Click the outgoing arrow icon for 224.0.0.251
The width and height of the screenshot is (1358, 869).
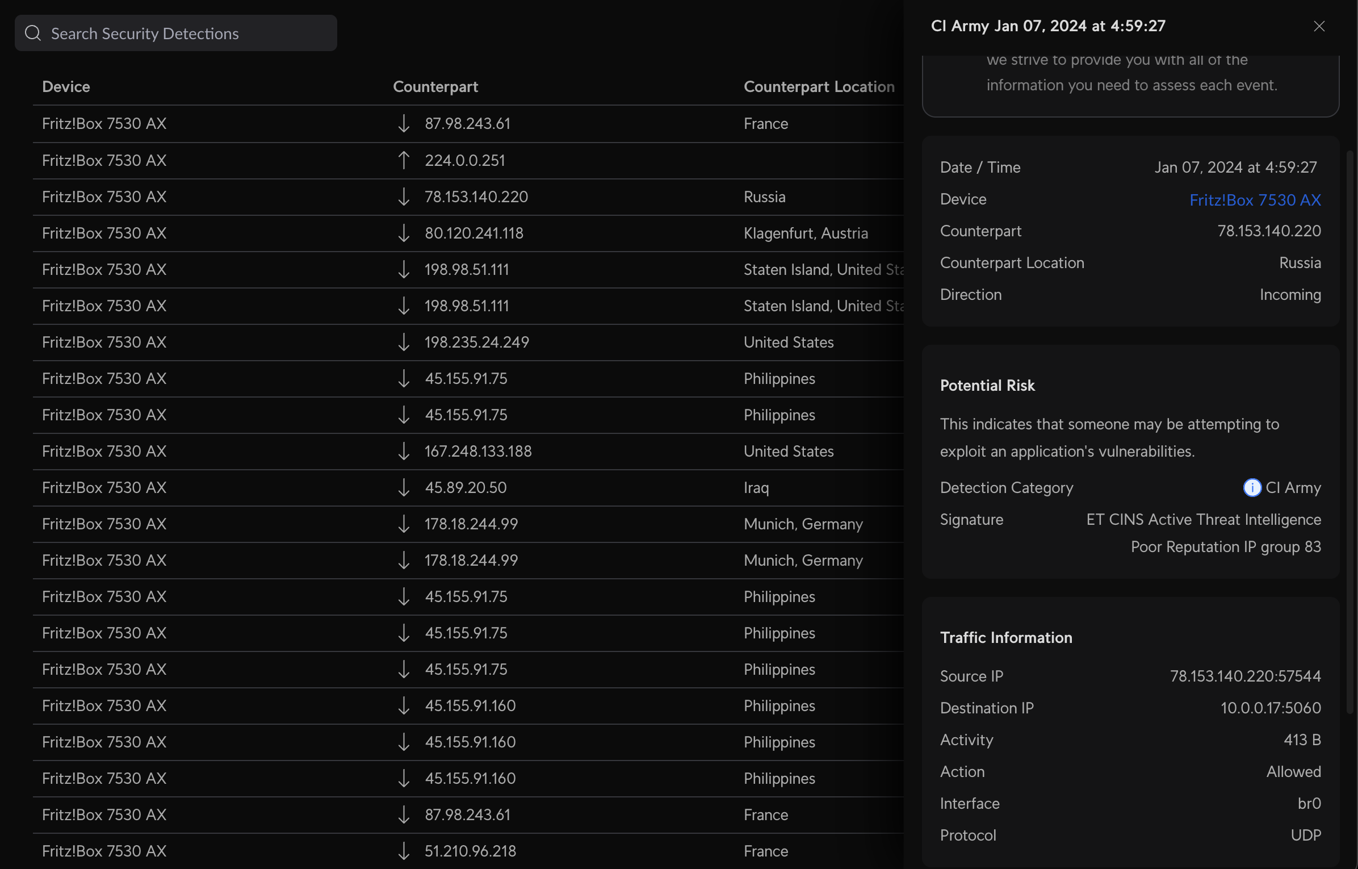(x=403, y=160)
